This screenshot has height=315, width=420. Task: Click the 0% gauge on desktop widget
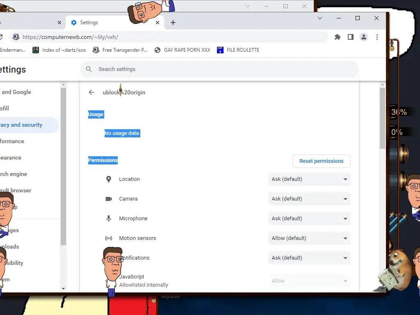397,132
